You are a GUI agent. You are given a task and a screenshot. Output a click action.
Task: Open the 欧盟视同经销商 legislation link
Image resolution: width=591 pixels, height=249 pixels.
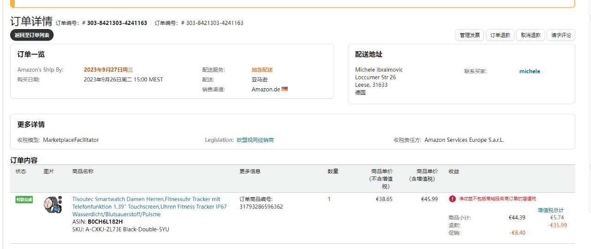coord(255,140)
